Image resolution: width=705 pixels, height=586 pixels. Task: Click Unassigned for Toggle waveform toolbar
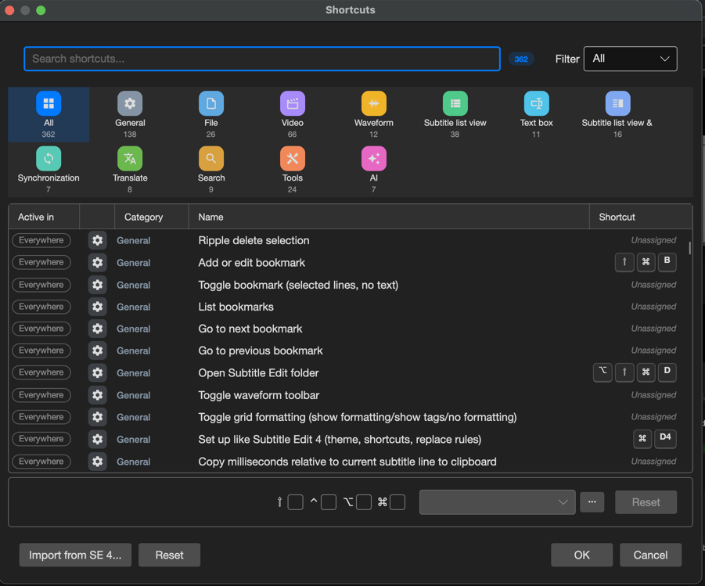pos(653,395)
